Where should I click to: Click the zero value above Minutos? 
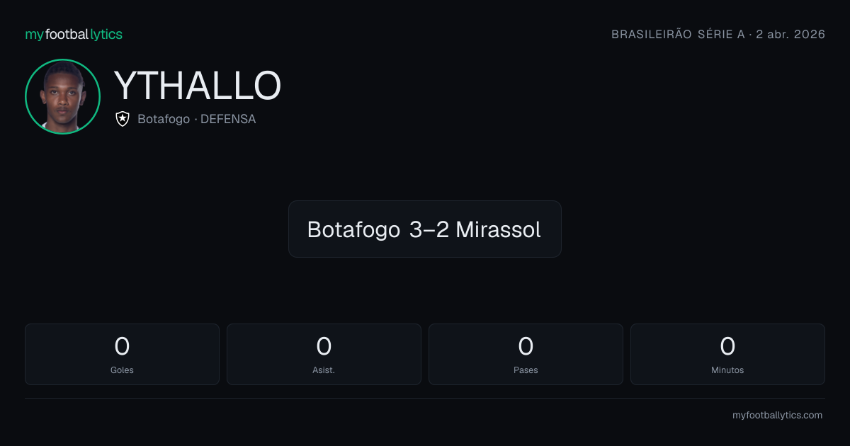click(727, 346)
